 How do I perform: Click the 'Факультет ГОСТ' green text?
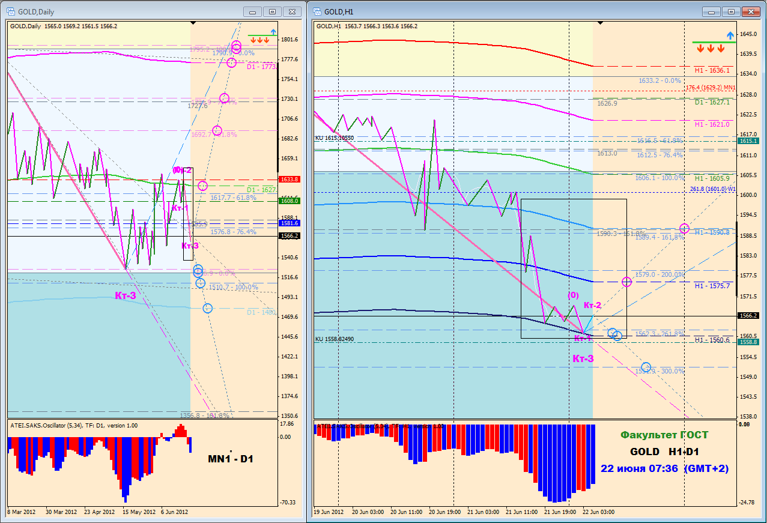tap(664, 435)
